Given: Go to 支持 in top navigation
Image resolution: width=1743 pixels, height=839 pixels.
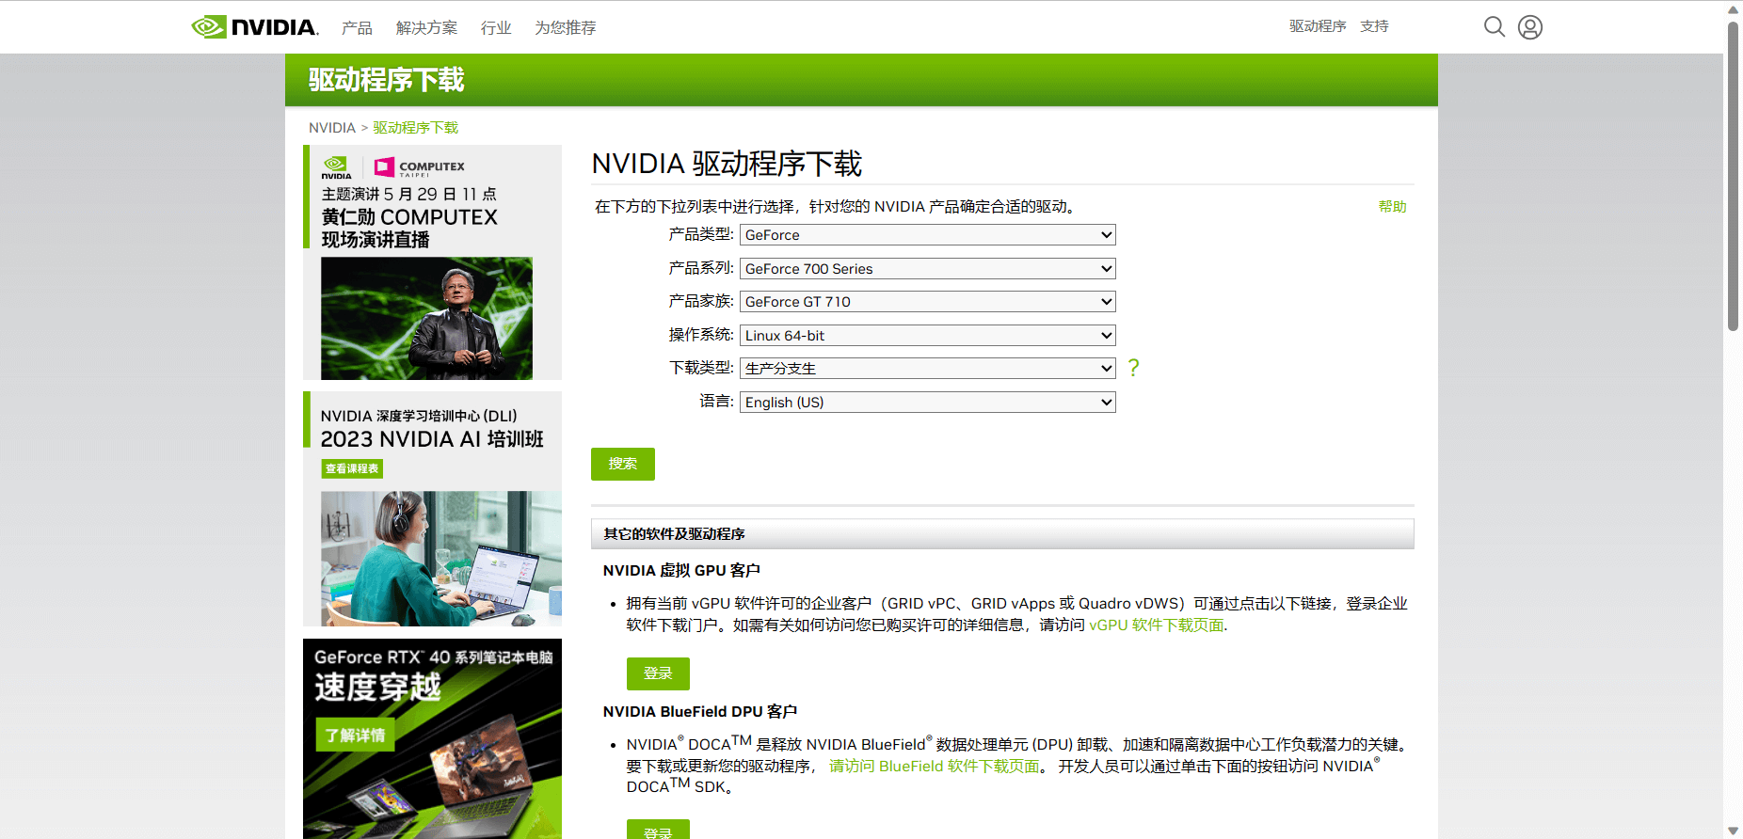Looking at the screenshot, I should 1374,26.
